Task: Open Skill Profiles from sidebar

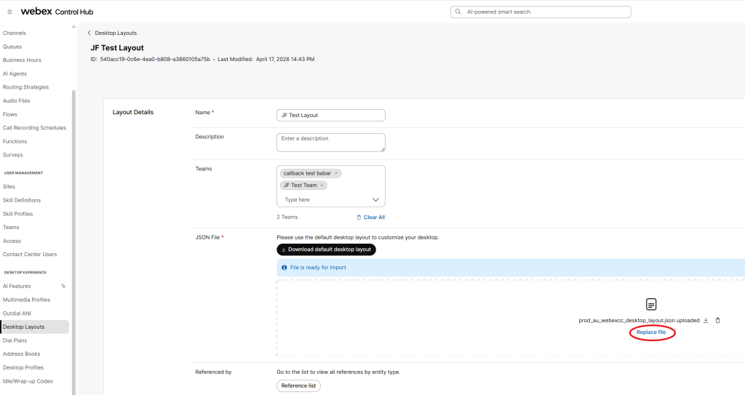Action: (x=17, y=214)
